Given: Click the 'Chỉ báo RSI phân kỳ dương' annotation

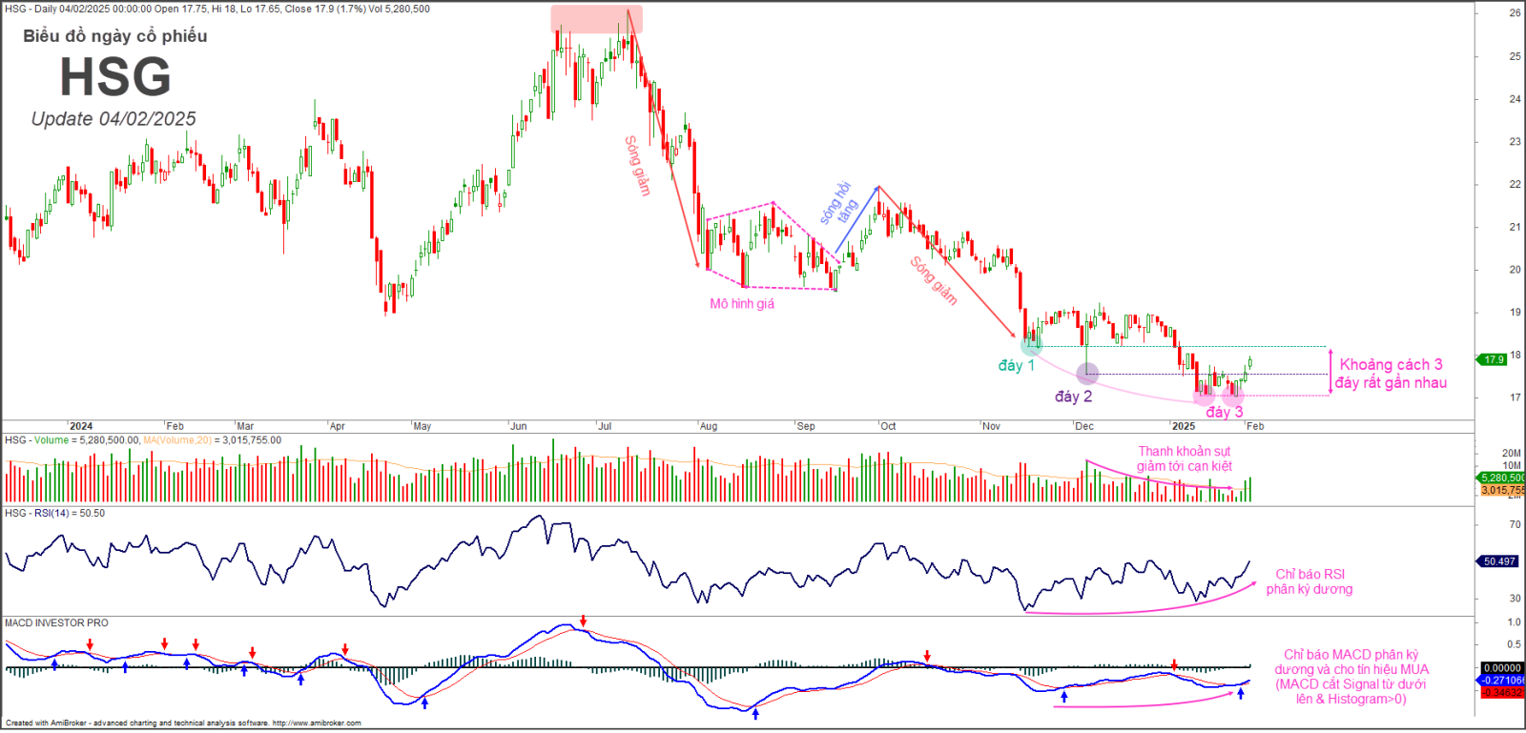Looking at the screenshot, I should (1309, 581).
